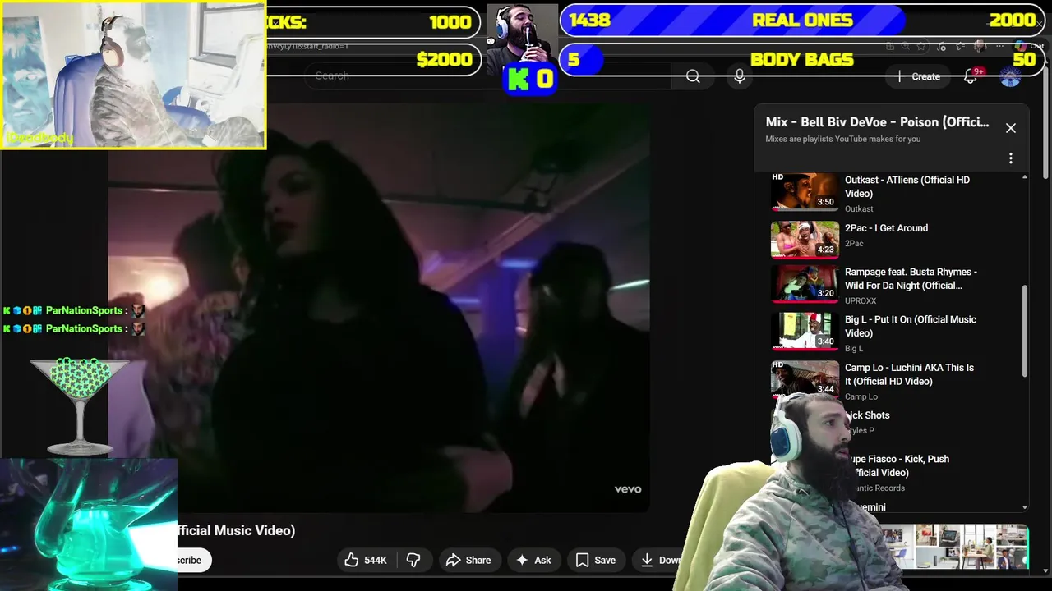
Task: Click the vevo watermark logo on video
Action: point(628,489)
